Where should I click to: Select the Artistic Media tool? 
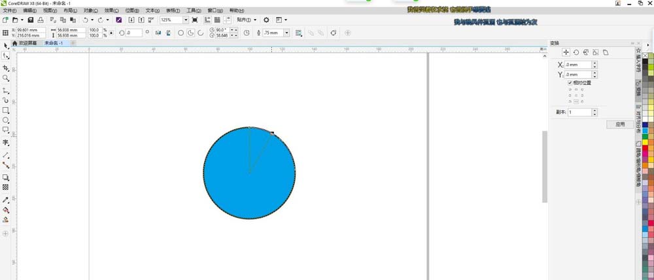click(x=5, y=101)
